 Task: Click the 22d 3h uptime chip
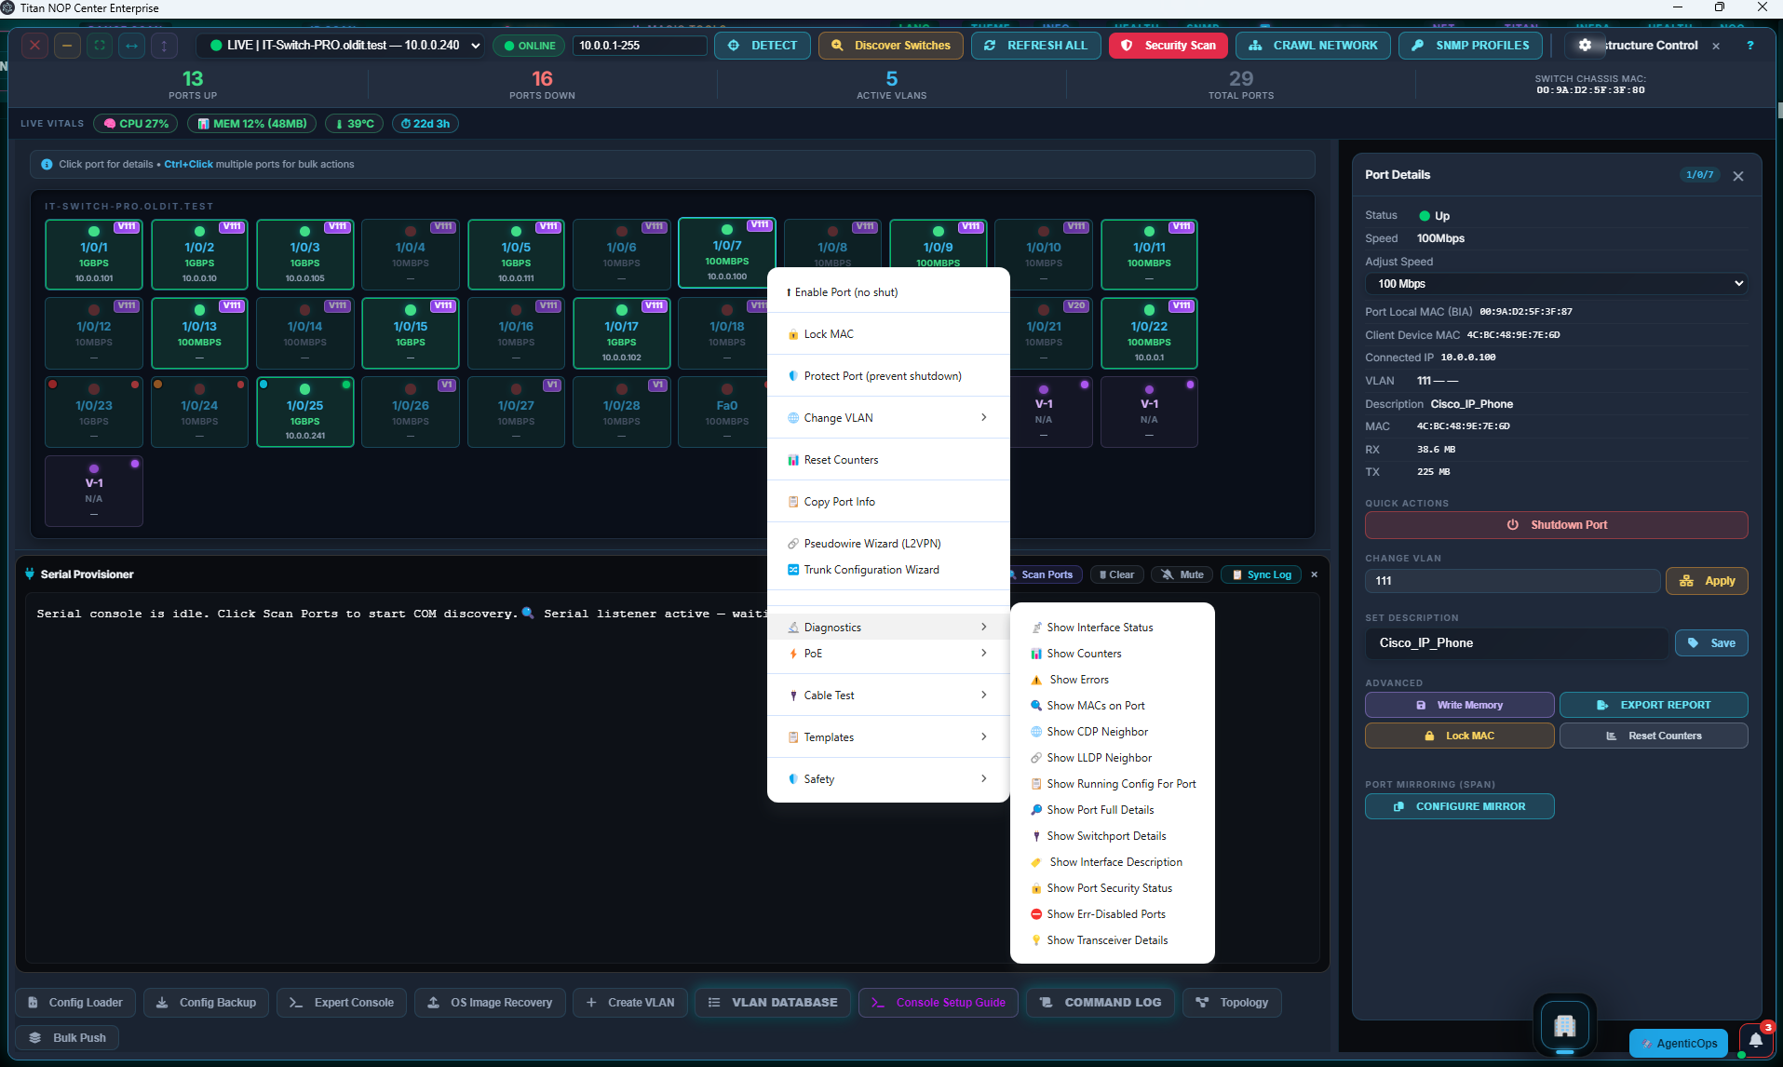tap(425, 124)
